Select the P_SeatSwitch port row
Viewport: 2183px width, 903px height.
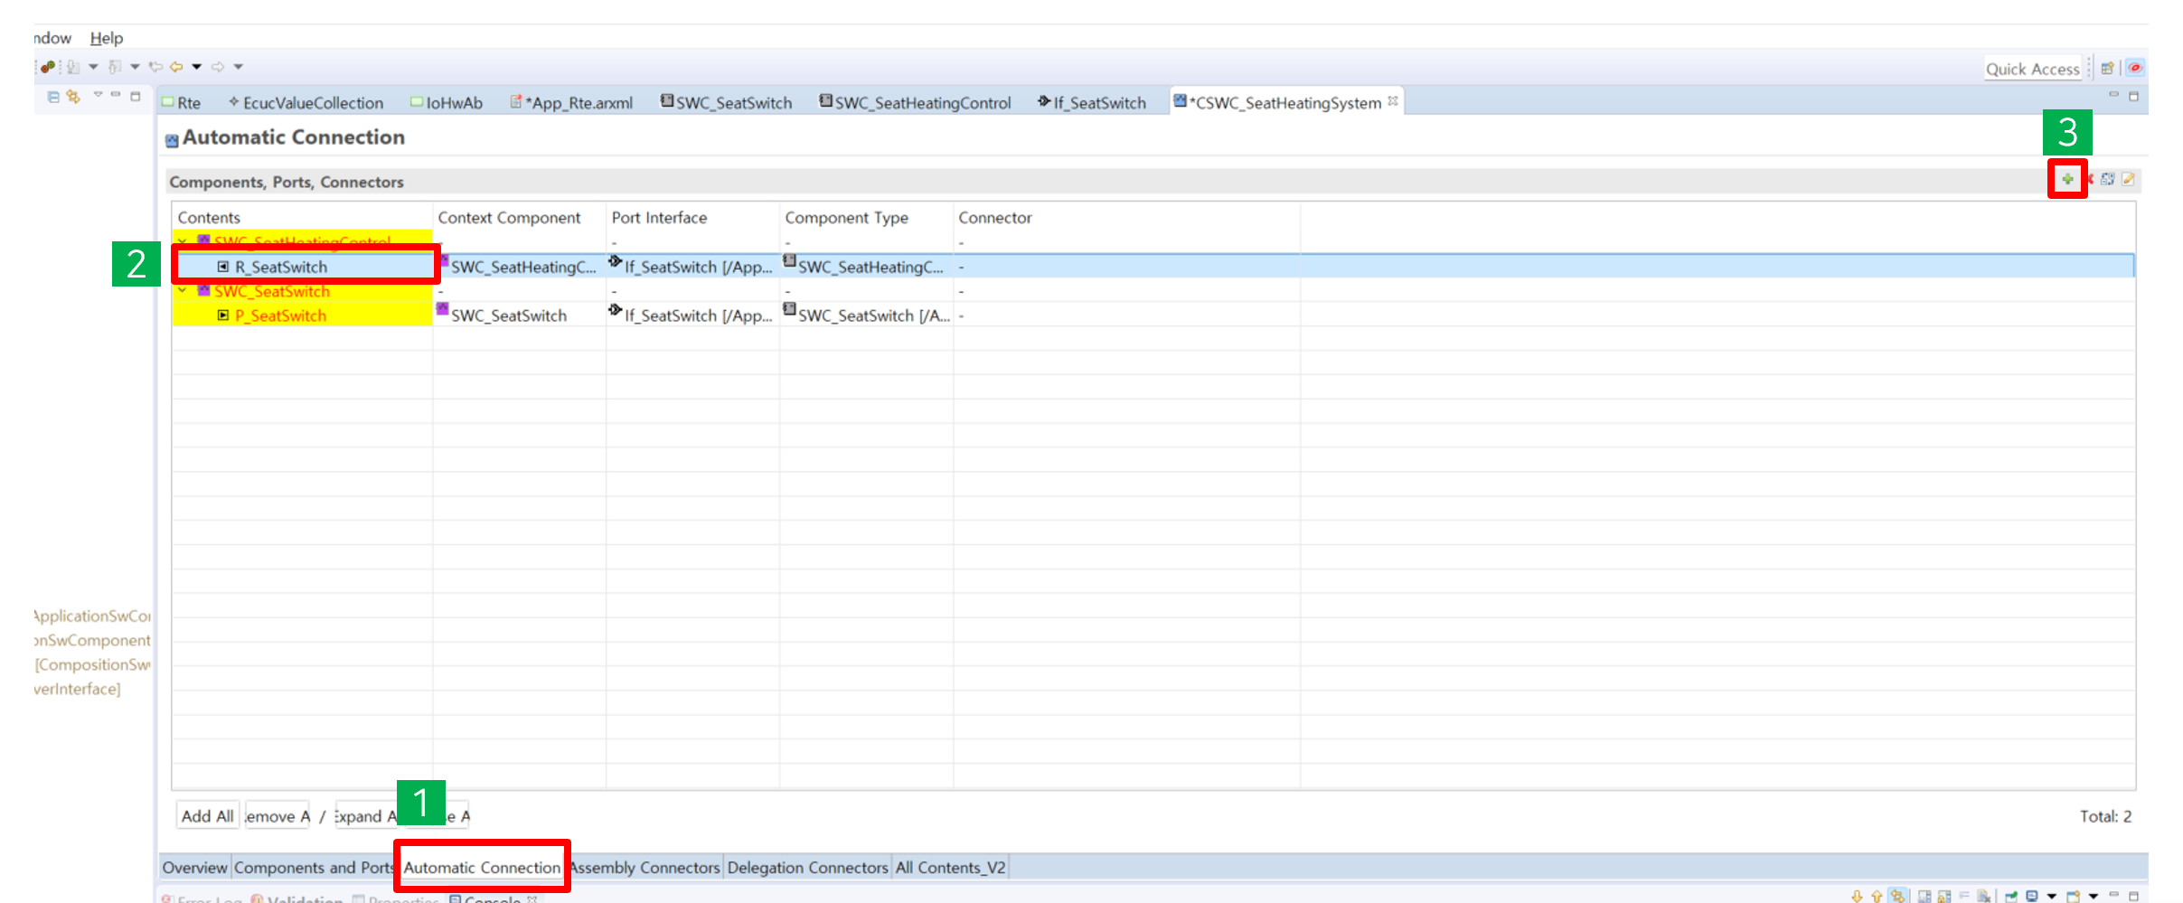coord(280,315)
